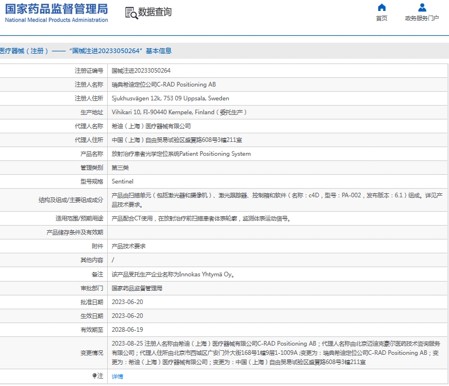Click expiry date 2028-06-19
This screenshot has width=449, height=386.
127,329
